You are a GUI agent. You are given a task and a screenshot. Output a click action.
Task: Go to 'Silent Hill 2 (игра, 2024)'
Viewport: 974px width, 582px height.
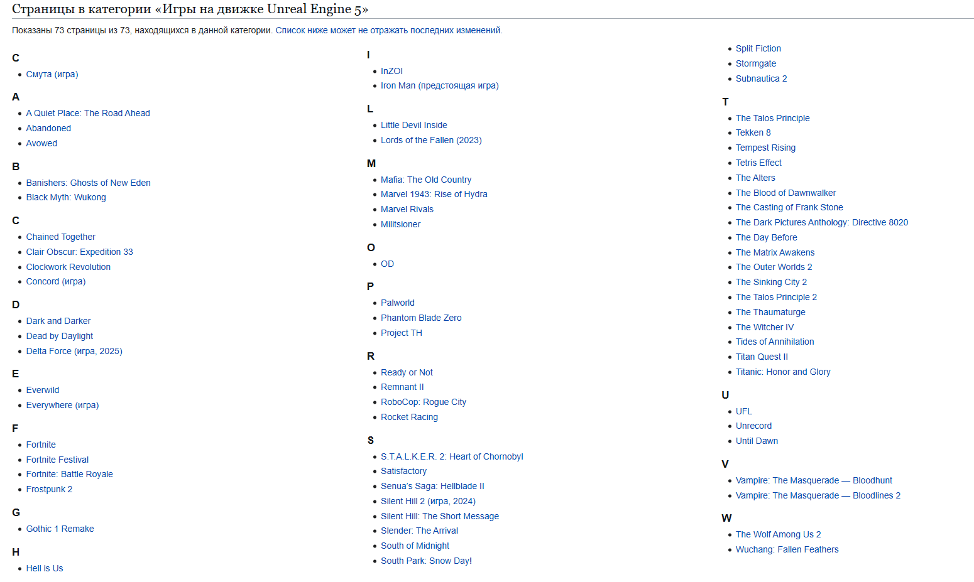[428, 501]
